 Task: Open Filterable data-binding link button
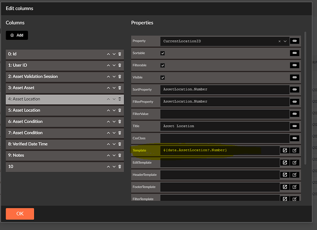(x=294, y=65)
